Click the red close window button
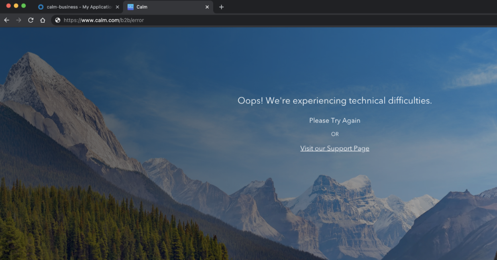 pos(9,6)
